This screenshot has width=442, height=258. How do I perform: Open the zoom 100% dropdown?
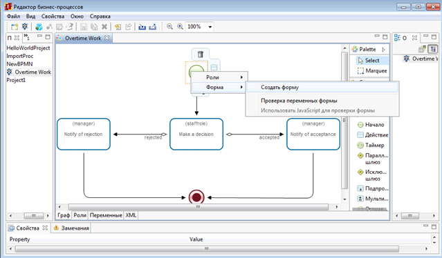pyautogui.click(x=210, y=27)
